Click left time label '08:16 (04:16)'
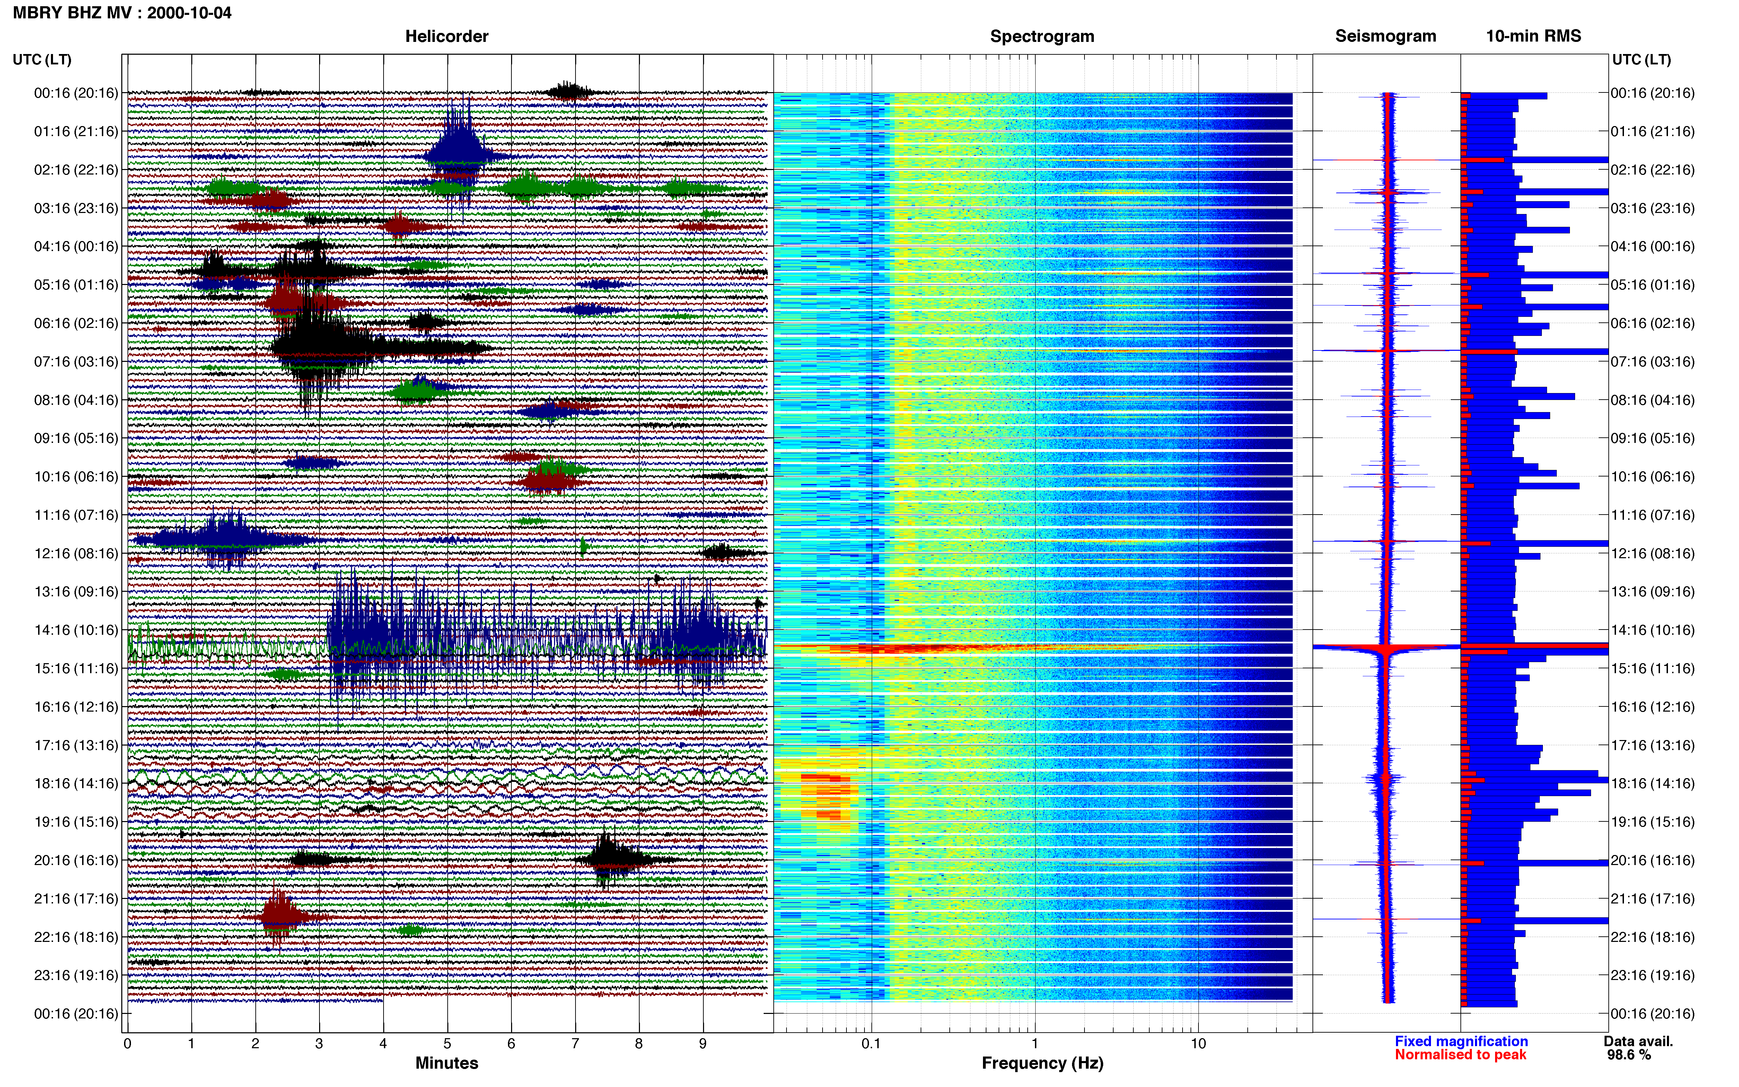 click(x=76, y=400)
